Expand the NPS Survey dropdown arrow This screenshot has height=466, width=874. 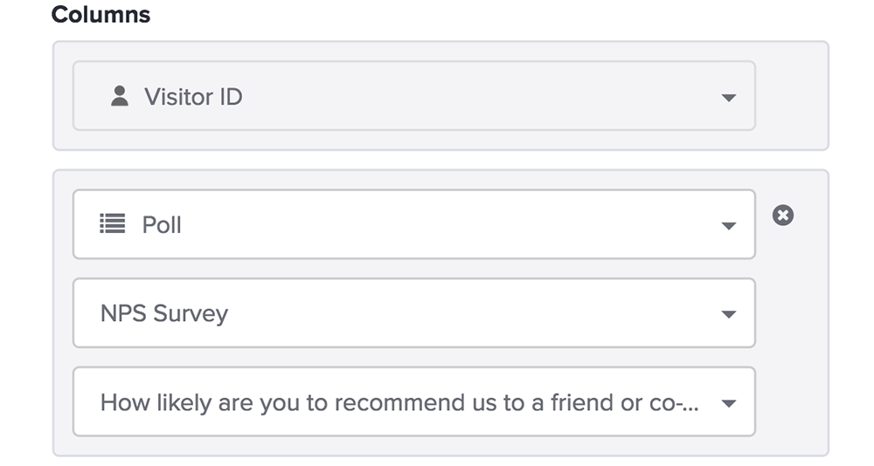(729, 314)
